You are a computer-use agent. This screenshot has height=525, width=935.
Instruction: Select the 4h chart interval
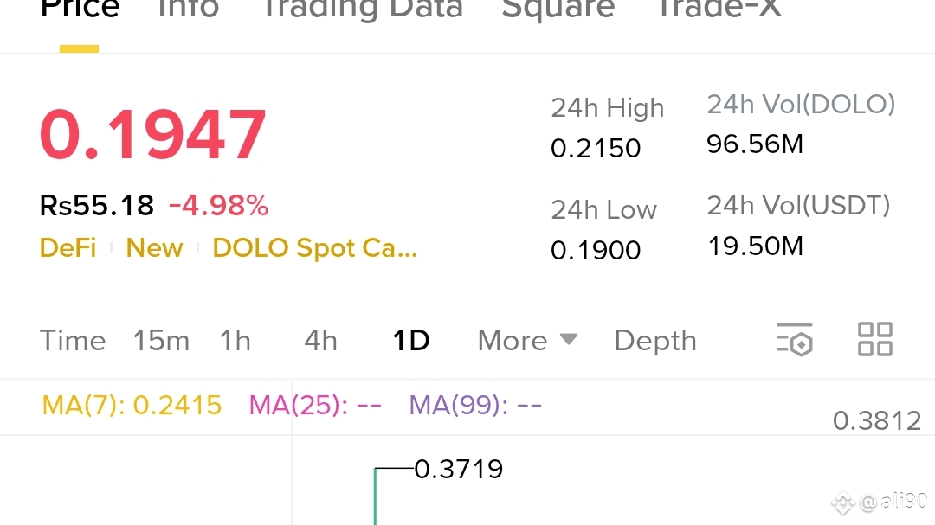click(321, 341)
